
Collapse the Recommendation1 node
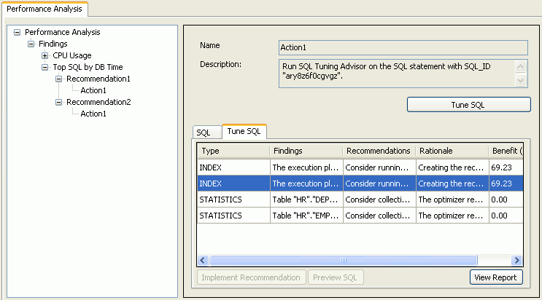pyautogui.click(x=59, y=79)
